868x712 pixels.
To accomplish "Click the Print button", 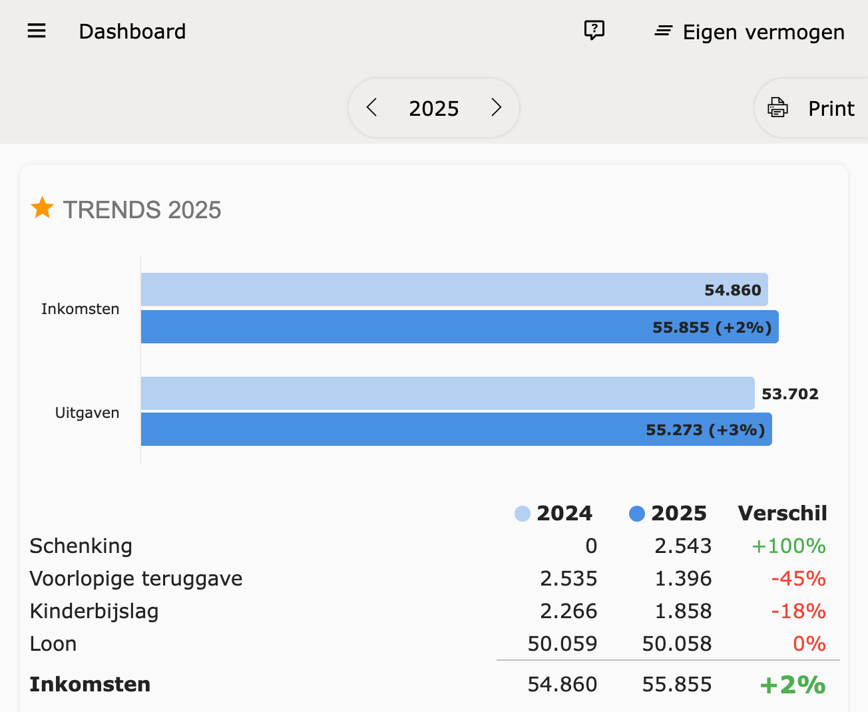I will pos(811,108).
